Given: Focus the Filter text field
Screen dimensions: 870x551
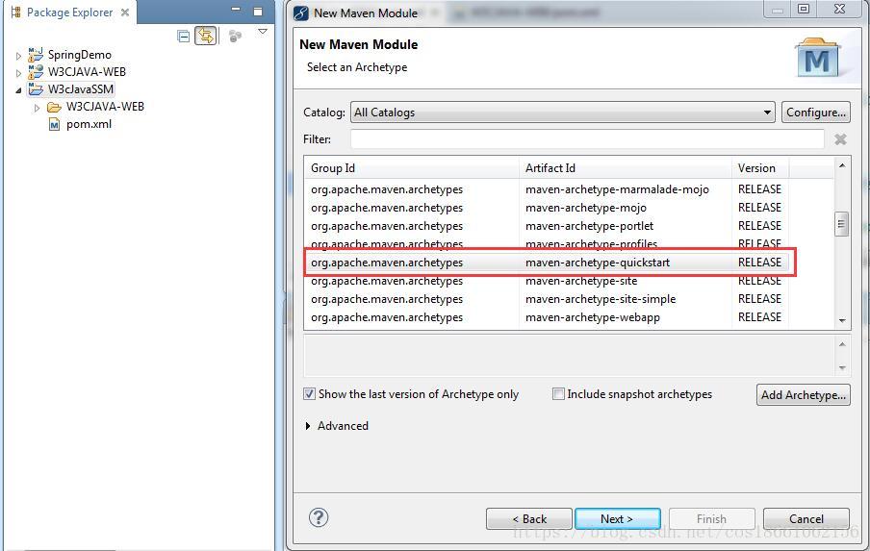Looking at the screenshot, I should 587,139.
